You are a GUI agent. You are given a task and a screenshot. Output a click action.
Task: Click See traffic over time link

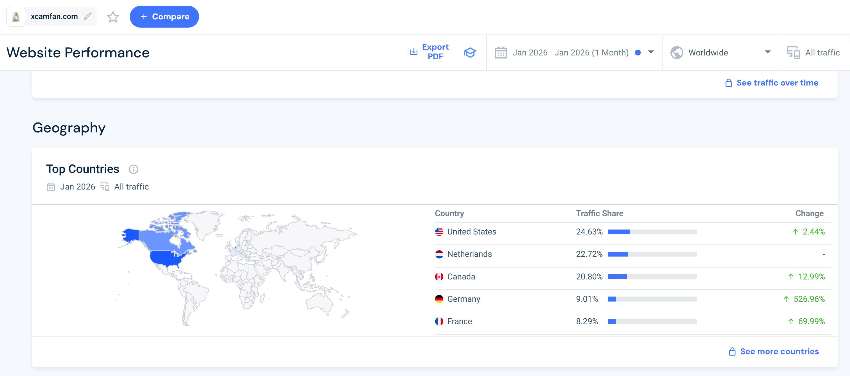(777, 83)
